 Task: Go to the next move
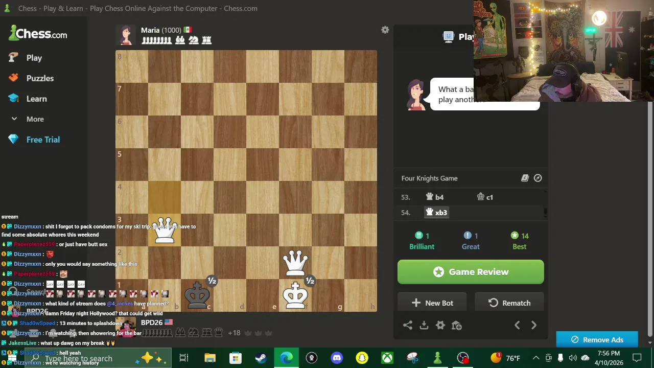pyautogui.click(x=534, y=325)
